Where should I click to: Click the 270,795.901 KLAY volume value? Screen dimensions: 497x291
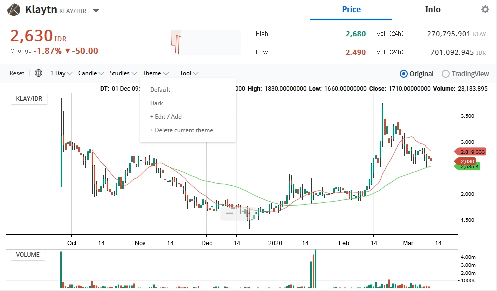click(x=448, y=34)
